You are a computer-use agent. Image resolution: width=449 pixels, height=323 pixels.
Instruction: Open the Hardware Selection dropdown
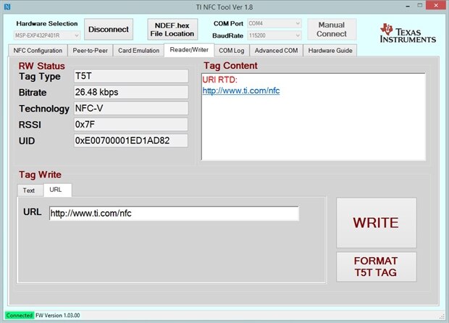47,35
